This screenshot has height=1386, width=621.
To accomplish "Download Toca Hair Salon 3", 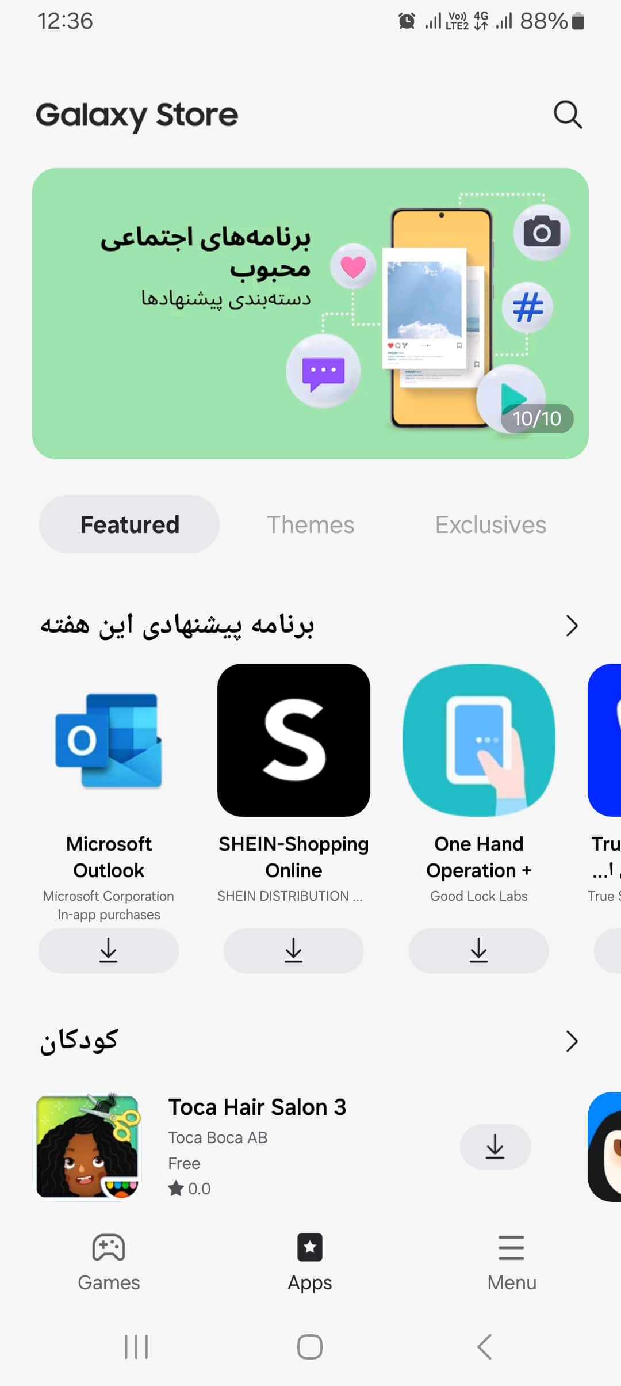I will pyautogui.click(x=495, y=1147).
